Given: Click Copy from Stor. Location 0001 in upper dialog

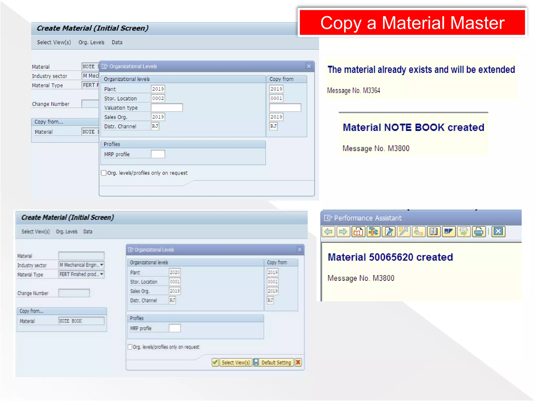Looking at the screenshot, I should (x=276, y=98).
